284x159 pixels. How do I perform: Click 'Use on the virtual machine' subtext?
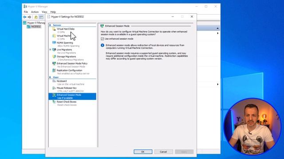(71, 84)
